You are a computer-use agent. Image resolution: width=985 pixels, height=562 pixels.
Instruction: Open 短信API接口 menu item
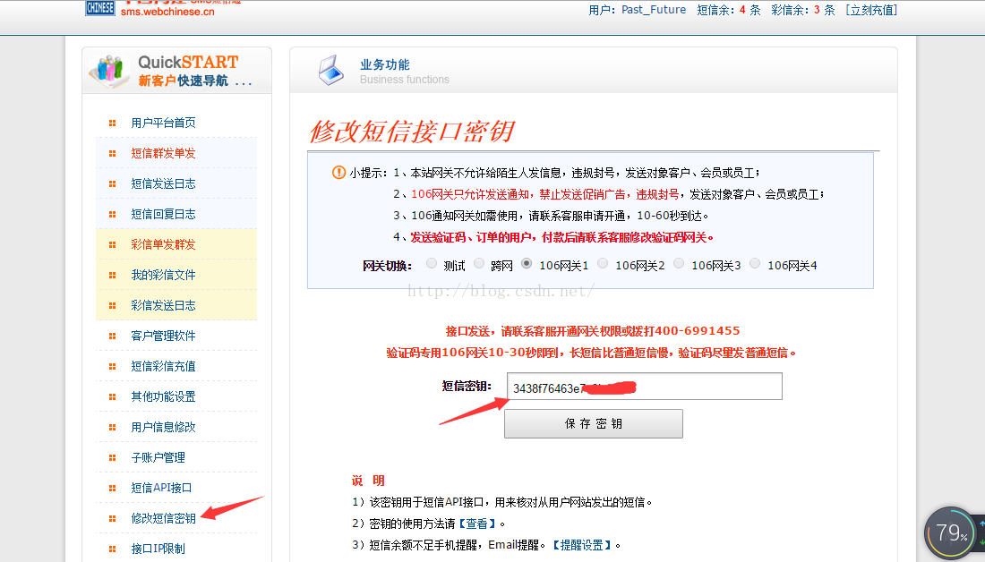161,488
